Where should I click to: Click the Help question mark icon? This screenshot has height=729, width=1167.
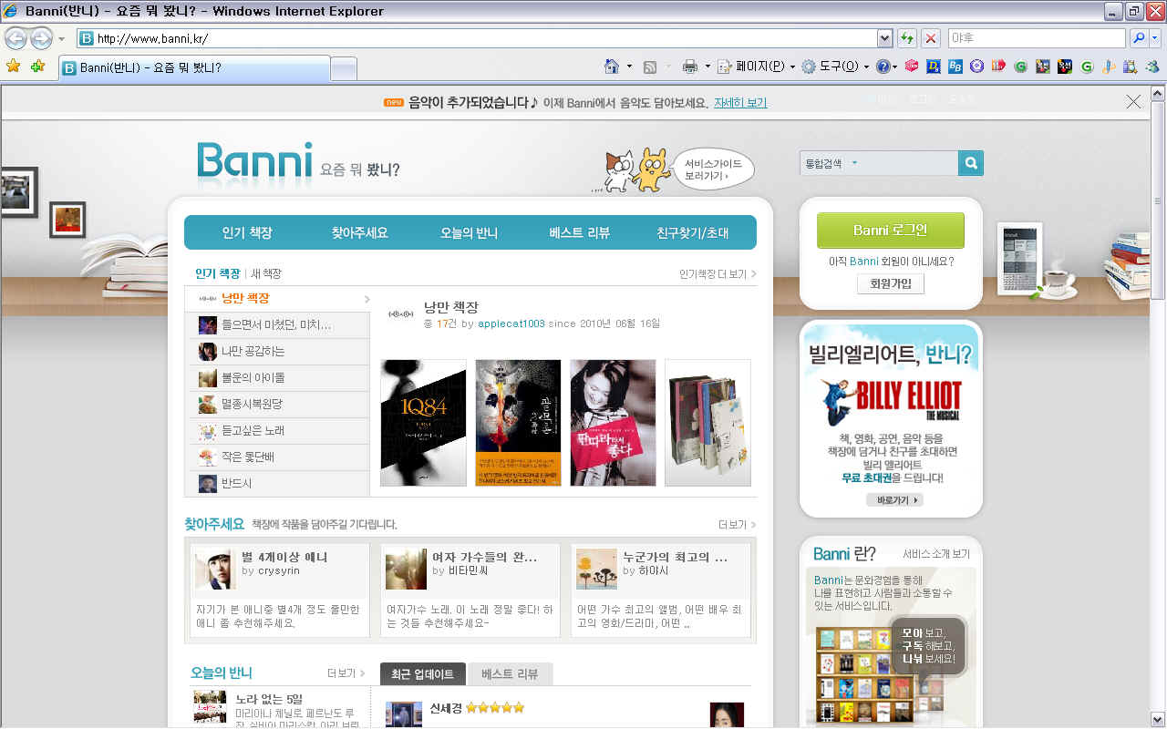882,67
